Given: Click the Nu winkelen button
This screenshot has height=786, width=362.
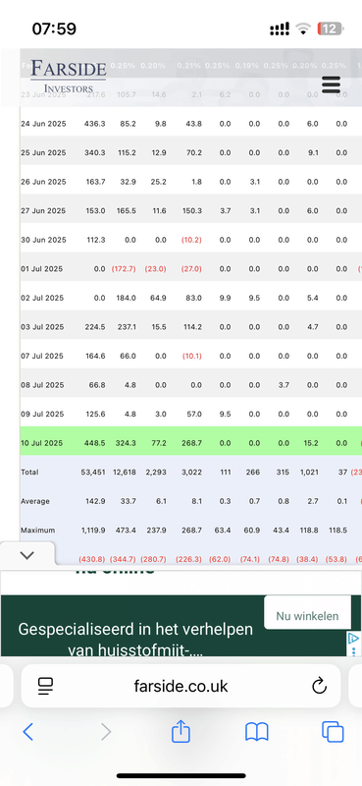Looking at the screenshot, I should [x=307, y=616].
